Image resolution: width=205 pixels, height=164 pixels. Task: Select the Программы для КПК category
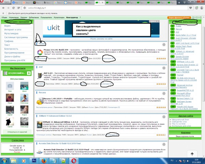15,60
